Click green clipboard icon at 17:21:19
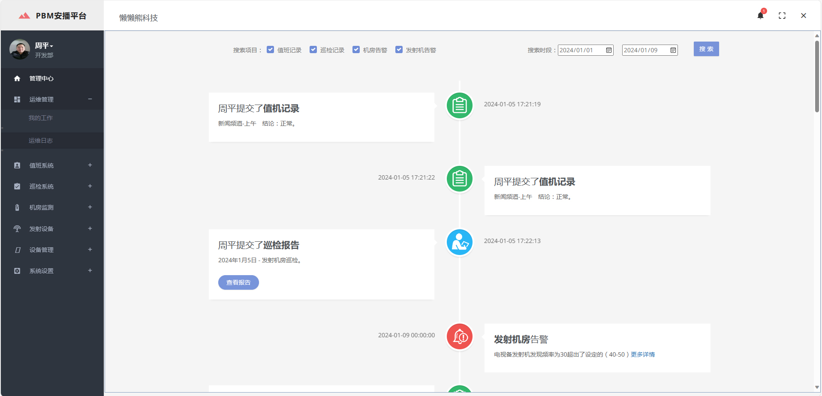 460,105
